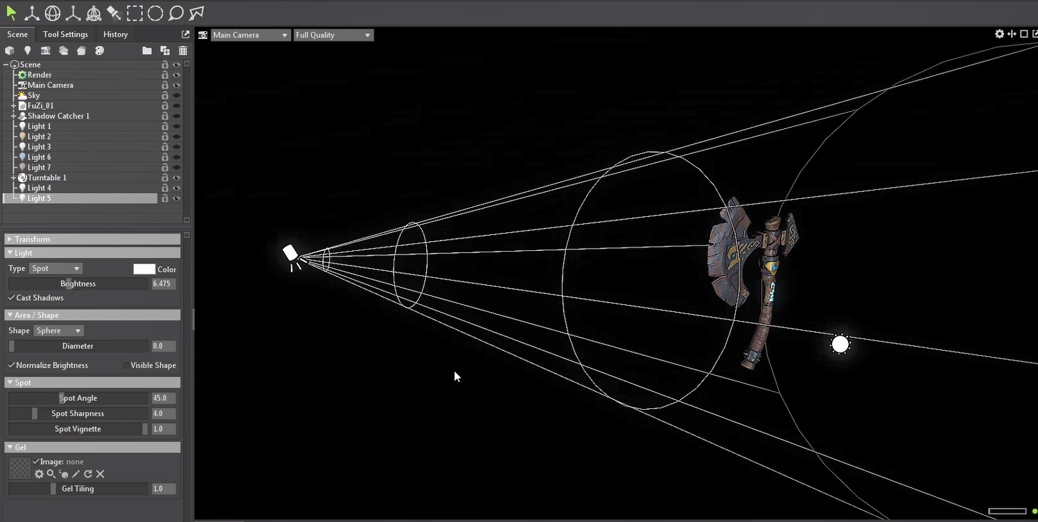This screenshot has height=522, width=1038.
Task: Click the white light Color swatch
Action: tap(144, 269)
